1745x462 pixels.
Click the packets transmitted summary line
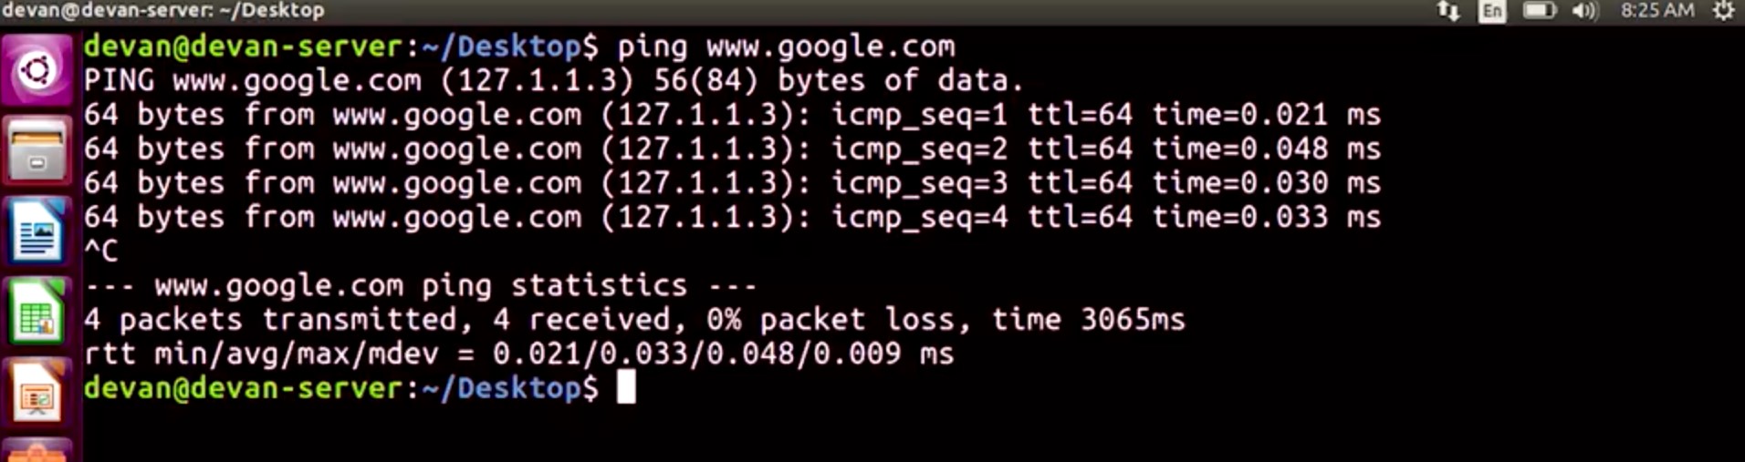click(633, 320)
